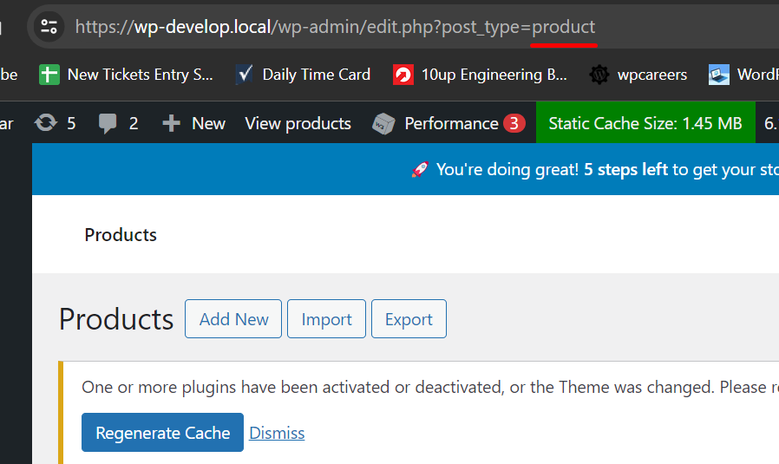
Task: Click View products in admin bar
Action: (x=298, y=123)
